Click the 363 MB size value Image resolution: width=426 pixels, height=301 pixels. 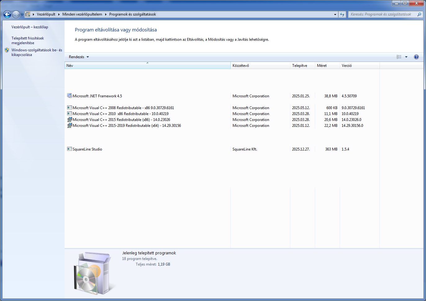click(x=331, y=149)
